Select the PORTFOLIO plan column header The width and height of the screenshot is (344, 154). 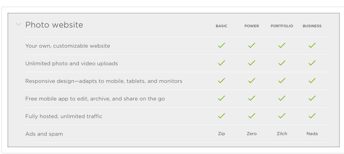tap(282, 26)
